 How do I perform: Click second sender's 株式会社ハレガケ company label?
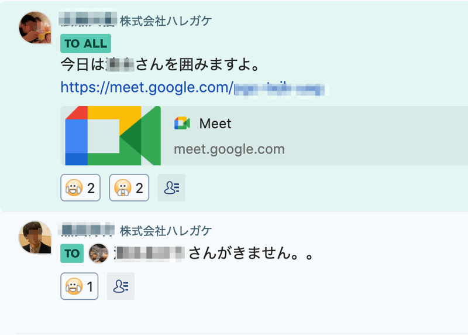[x=166, y=231]
